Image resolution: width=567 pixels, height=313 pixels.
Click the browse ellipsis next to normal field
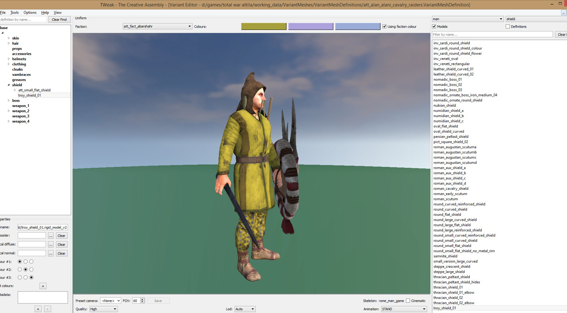coord(51,253)
